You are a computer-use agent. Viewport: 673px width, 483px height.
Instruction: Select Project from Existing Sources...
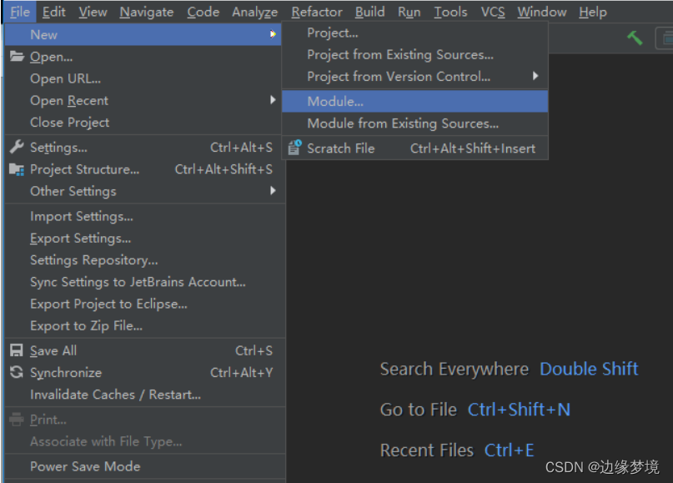coord(414,54)
